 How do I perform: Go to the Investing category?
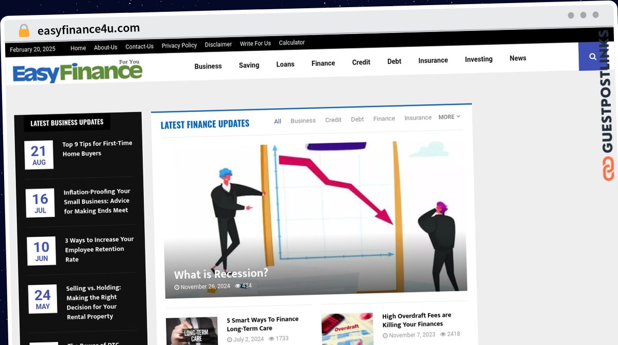tap(479, 59)
